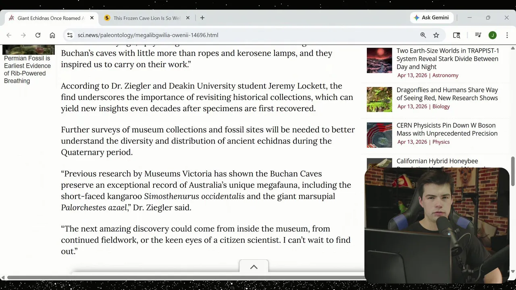
Task: Close the Frozen Cave Lion tab
Action: coord(188,18)
